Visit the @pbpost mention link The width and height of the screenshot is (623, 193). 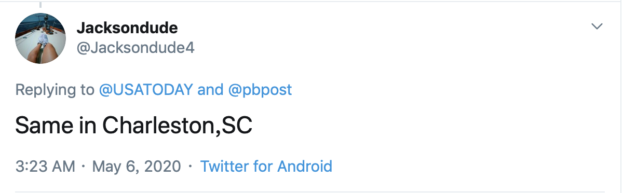tap(260, 90)
